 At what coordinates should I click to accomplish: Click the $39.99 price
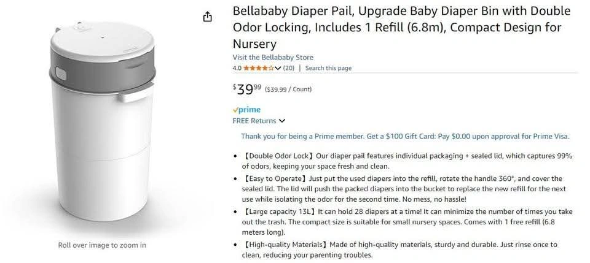click(247, 90)
